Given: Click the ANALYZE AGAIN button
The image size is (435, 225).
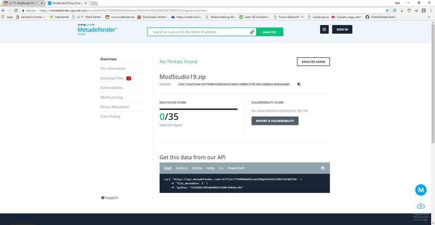Looking at the screenshot, I should 313,62.
